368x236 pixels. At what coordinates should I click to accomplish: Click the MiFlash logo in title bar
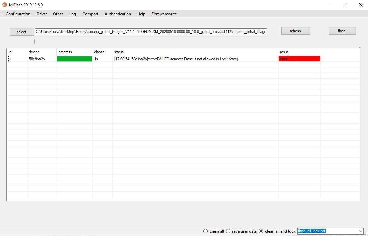4,5
